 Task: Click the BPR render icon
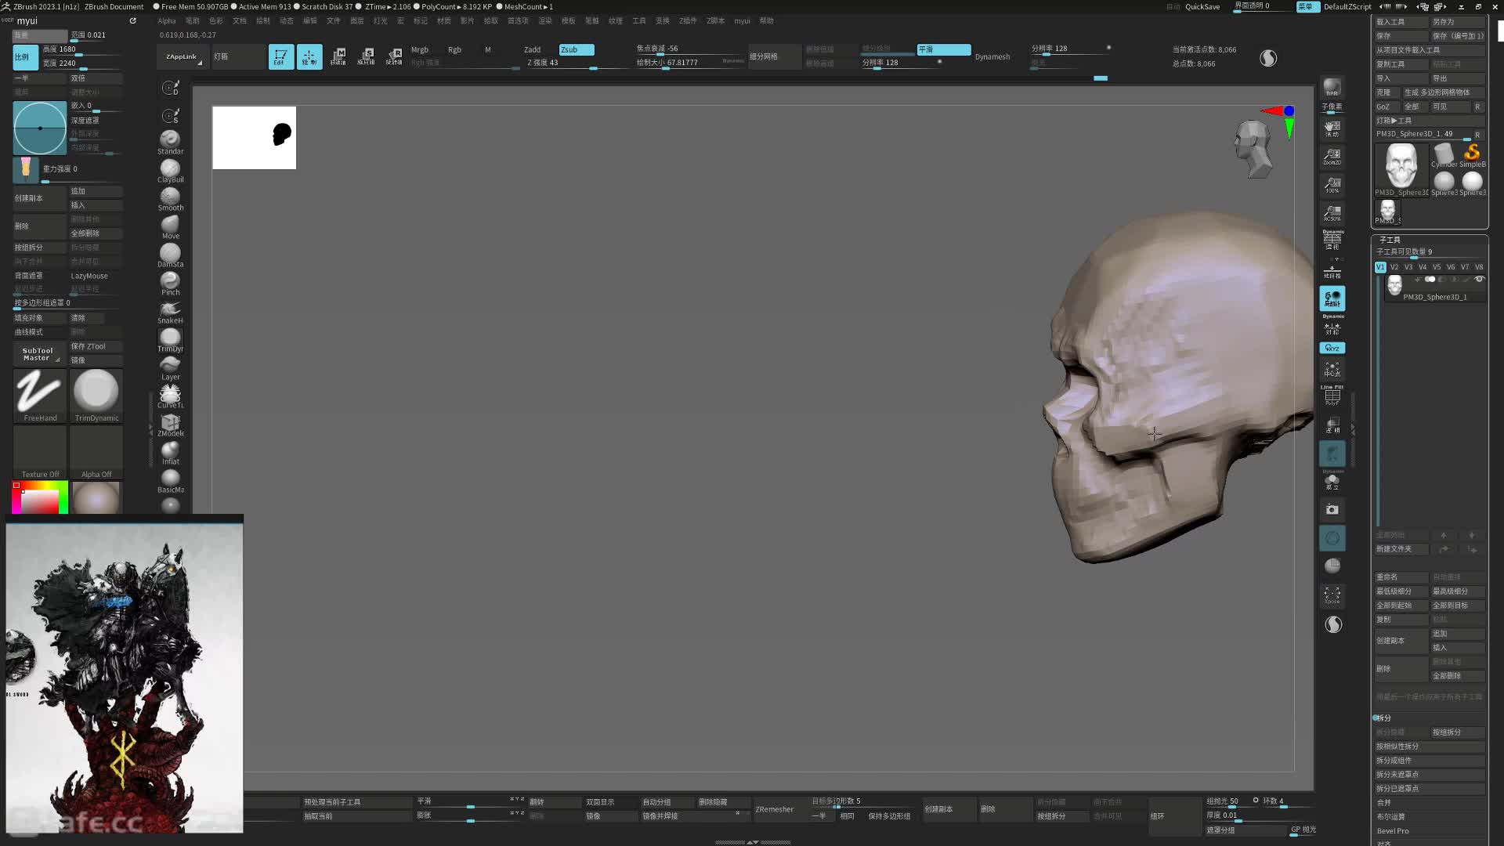click(1332, 87)
